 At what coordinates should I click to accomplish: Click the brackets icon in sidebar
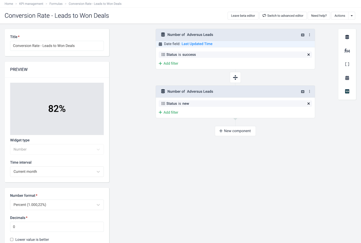pyautogui.click(x=347, y=64)
